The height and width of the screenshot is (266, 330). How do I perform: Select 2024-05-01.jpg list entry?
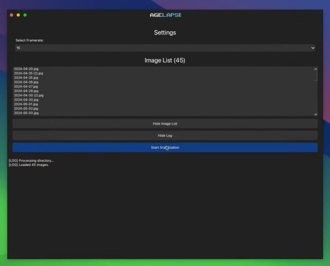[x=26, y=104]
